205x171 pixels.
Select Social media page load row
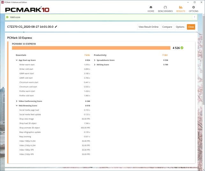[55, 110]
